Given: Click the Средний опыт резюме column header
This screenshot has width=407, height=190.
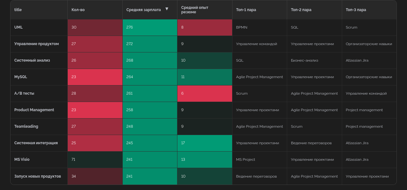Looking at the screenshot, I should click(x=195, y=10).
